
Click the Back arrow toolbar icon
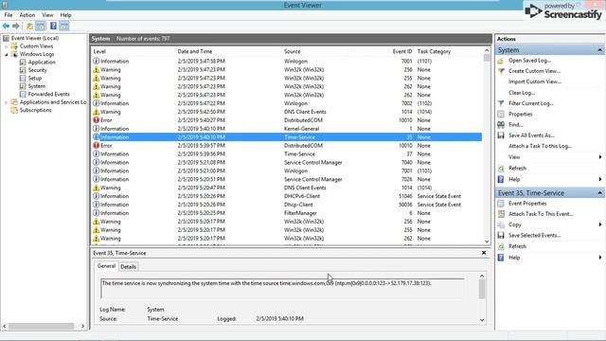click(6, 26)
